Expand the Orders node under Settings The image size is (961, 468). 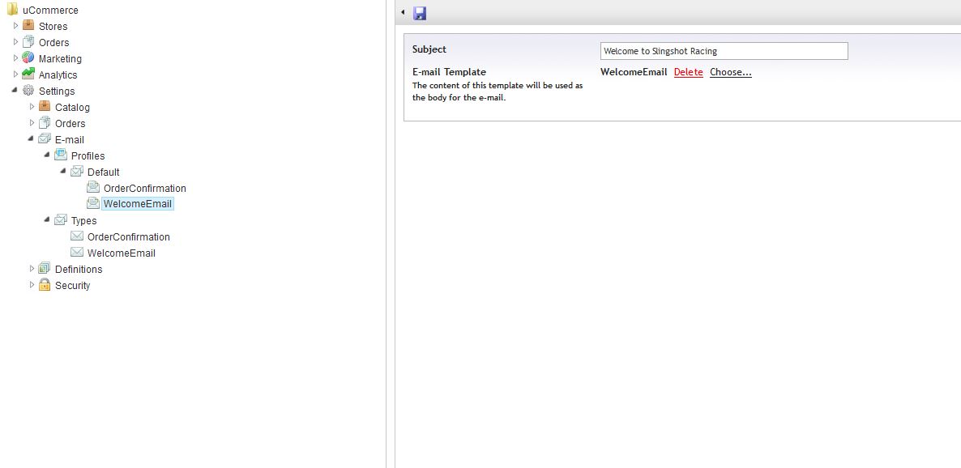pyautogui.click(x=32, y=122)
